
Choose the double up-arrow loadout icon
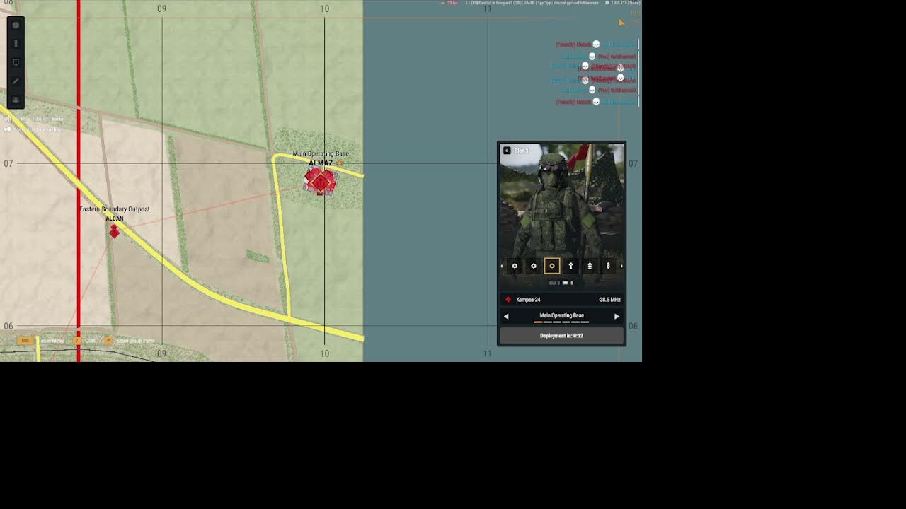pyautogui.click(x=590, y=266)
